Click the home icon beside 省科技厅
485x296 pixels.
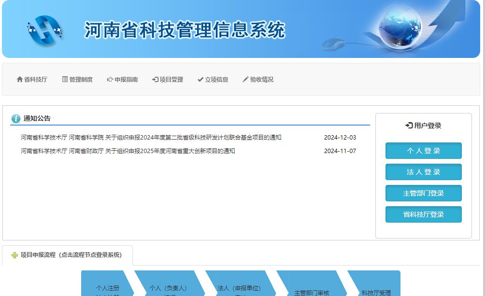pyautogui.click(x=19, y=79)
